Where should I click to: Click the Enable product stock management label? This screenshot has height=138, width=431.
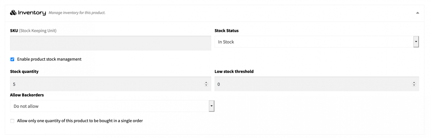pos(49,59)
